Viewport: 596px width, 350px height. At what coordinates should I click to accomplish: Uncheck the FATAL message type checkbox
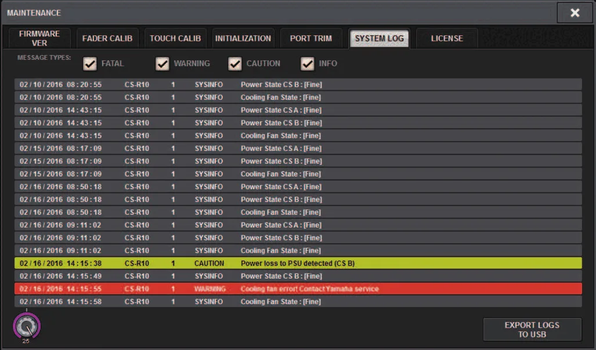click(x=90, y=64)
